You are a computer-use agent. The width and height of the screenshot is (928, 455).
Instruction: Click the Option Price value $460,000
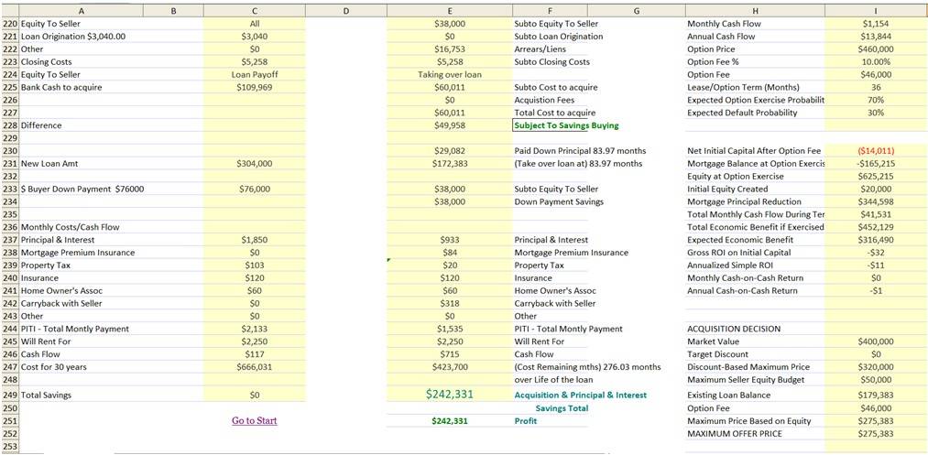click(x=876, y=49)
